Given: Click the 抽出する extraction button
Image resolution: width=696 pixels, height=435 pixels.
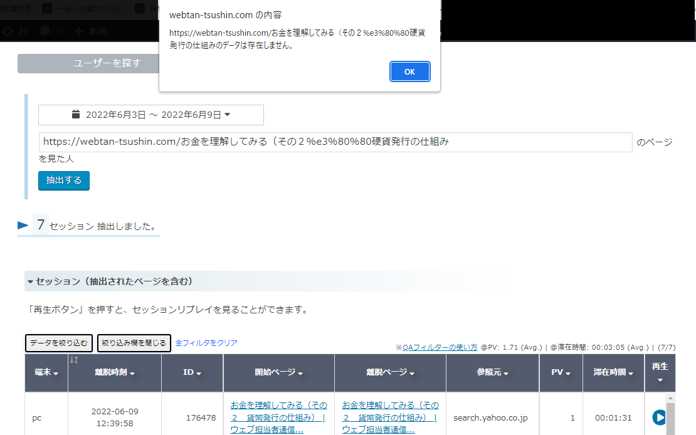Looking at the screenshot, I should 63,180.
